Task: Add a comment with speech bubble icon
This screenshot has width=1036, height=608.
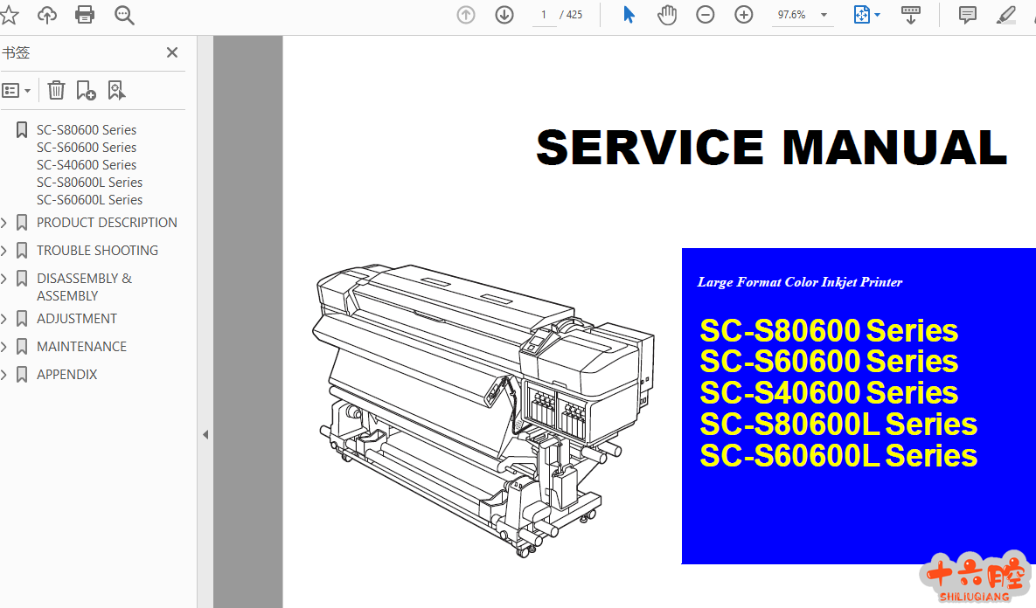Action: click(968, 15)
